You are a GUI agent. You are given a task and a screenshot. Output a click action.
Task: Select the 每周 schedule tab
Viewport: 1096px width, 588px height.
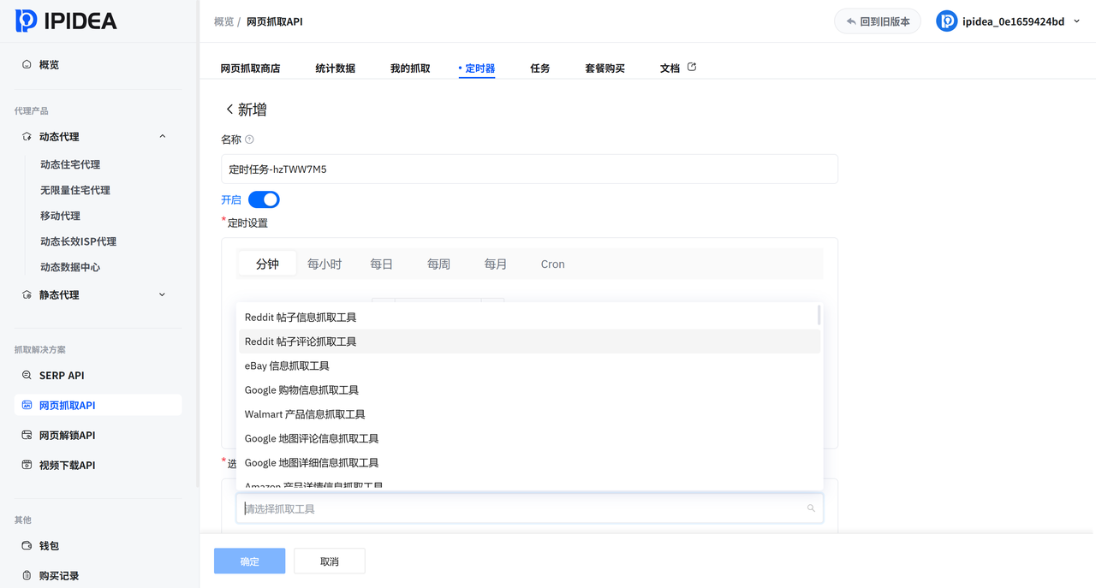(x=438, y=264)
